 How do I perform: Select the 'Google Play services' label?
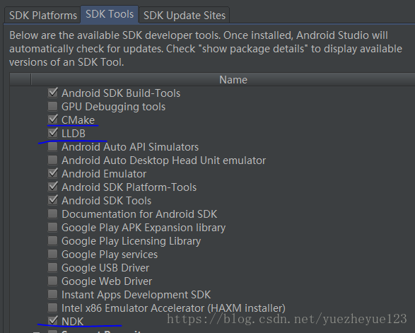pos(110,255)
